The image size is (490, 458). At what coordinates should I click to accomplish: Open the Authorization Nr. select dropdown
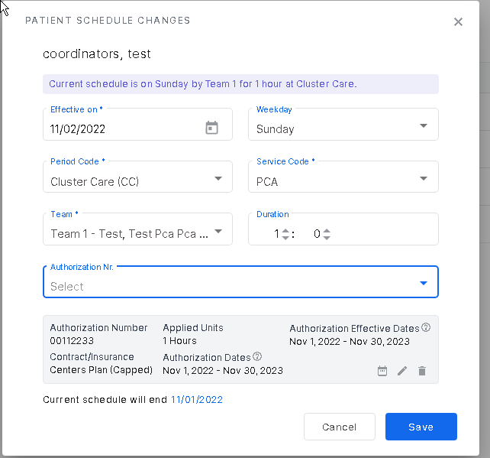(x=424, y=285)
